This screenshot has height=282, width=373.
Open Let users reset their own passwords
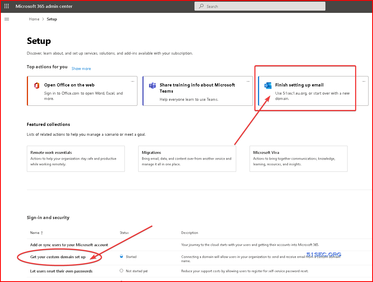pyautogui.click(x=61, y=271)
